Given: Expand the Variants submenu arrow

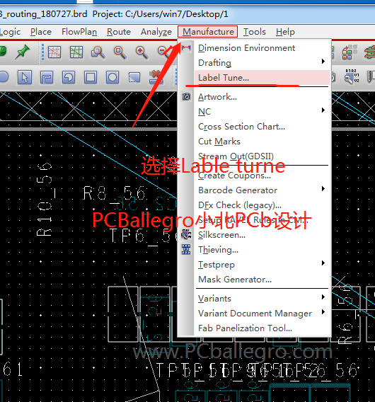Looking at the screenshot, I should coord(323,297).
